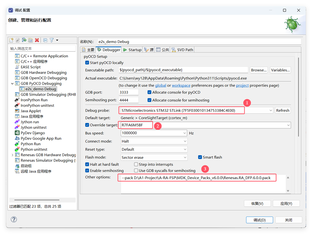Toggle Enable semihosting checkbox
312x234 pixels.
point(87,170)
